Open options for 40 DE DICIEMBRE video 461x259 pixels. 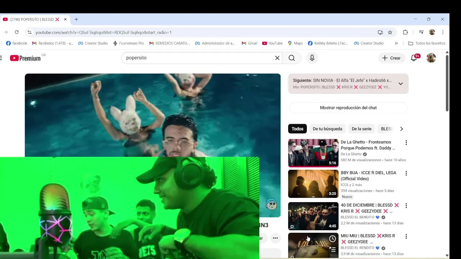coord(406,206)
